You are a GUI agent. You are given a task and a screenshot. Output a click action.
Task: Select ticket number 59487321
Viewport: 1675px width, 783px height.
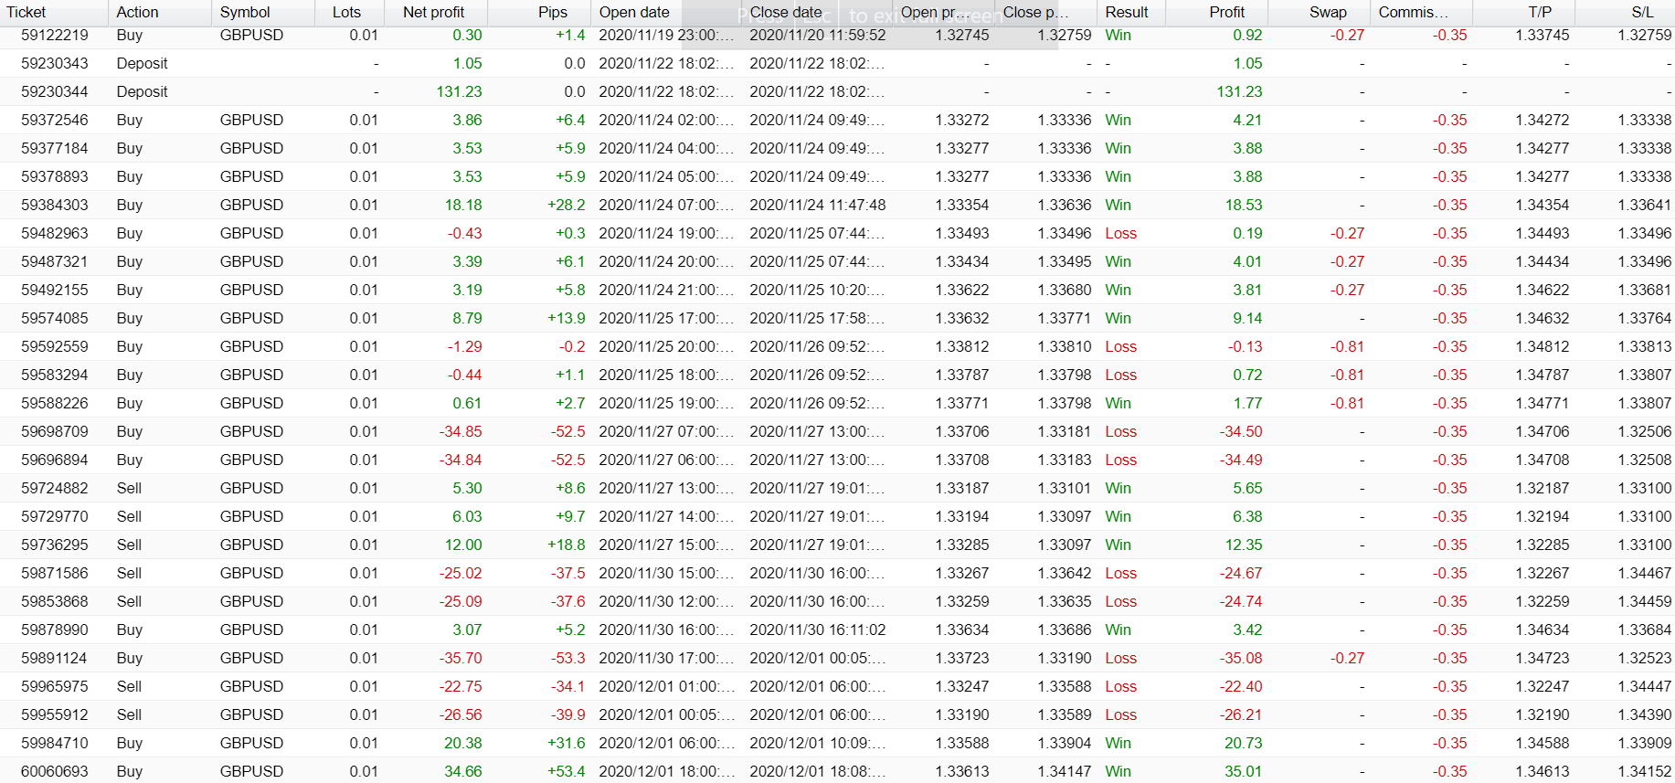55,261
